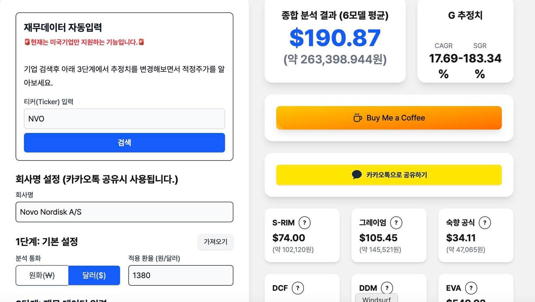Open the S-RIM help question mark icon
This screenshot has height=302, width=535.
(305, 223)
